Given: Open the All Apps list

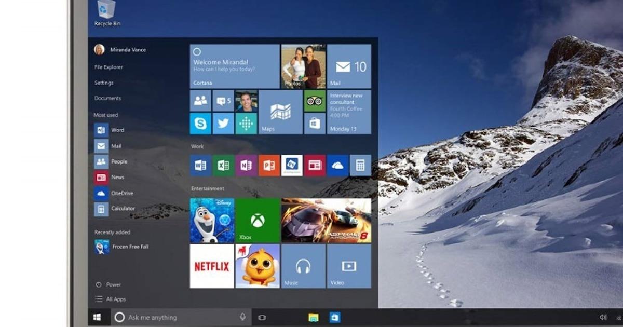Looking at the screenshot, I should point(110,299).
